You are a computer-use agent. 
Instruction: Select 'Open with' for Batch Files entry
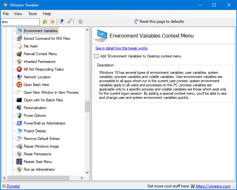43,100
